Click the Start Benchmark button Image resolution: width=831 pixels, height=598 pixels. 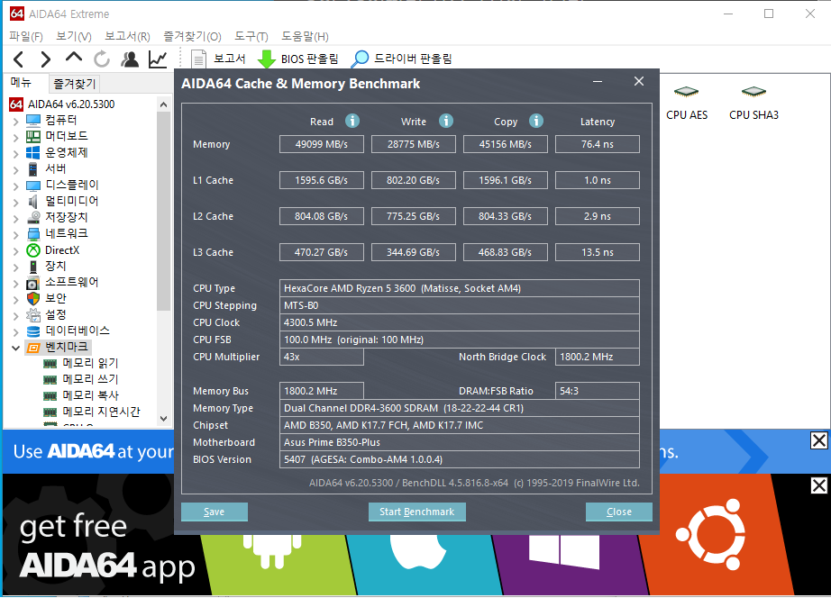[x=417, y=512]
